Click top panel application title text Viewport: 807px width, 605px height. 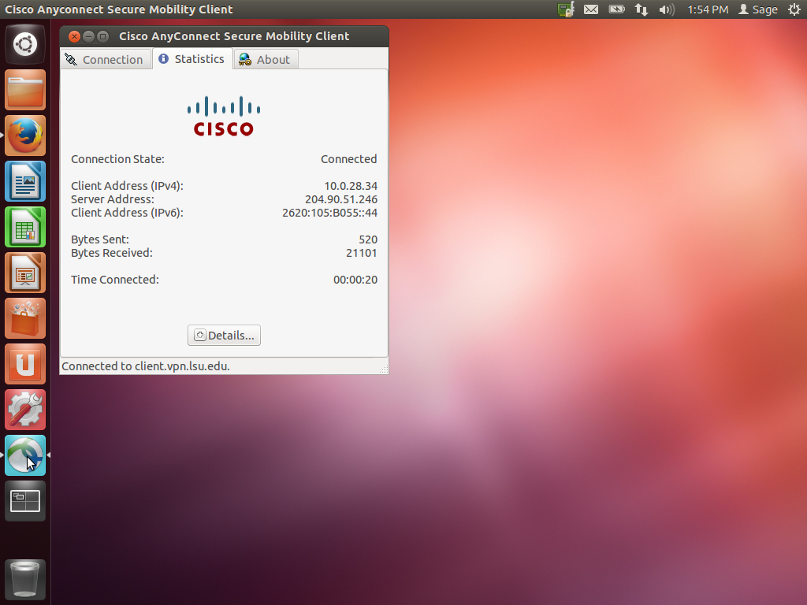[119, 9]
